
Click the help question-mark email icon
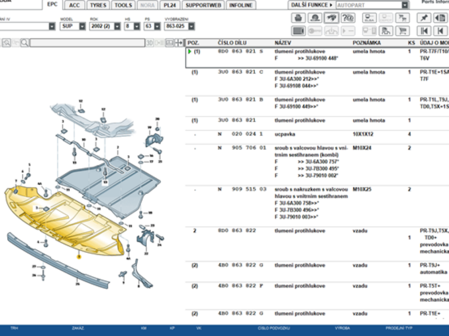tap(348, 18)
